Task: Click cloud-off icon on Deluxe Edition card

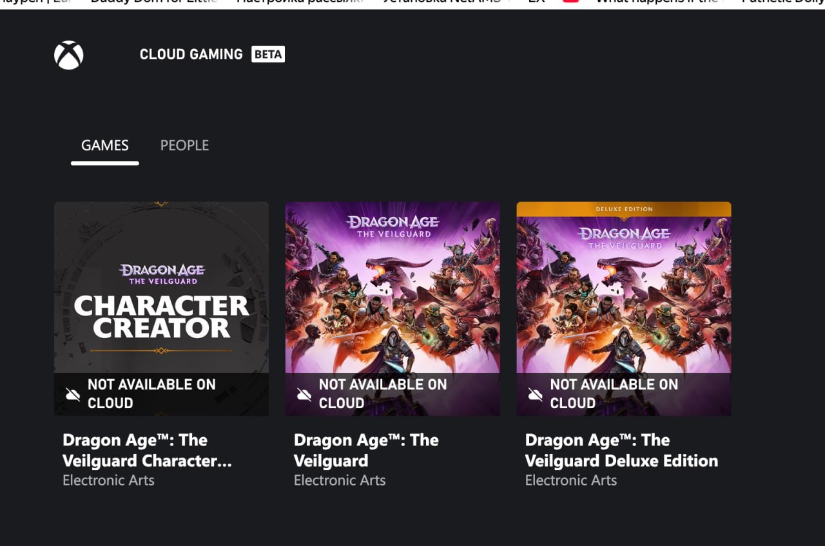Action: [536, 394]
